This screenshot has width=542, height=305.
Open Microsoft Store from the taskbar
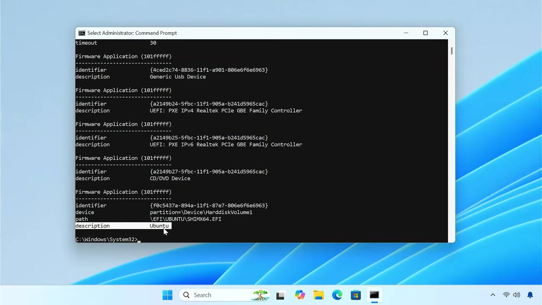click(x=356, y=295)
